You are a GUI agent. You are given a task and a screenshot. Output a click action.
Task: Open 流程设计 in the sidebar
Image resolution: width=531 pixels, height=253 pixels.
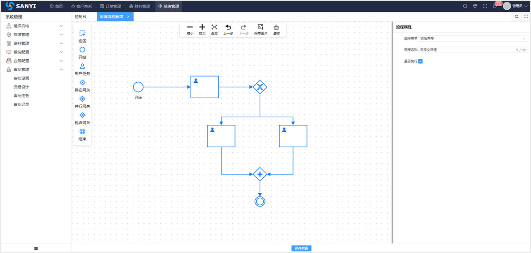(21, 87)
